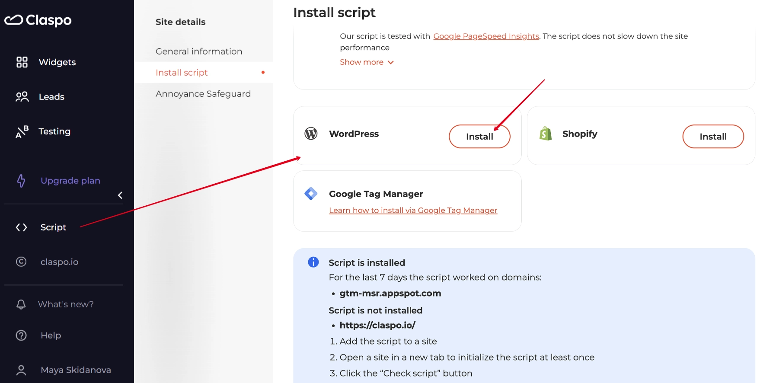Click the https://claspo.io/ domain text
This screenshot has width=776, height=383.
pyautogui.click(x=377, y=325)
